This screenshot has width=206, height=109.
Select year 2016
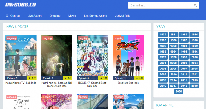click(163, 86)
